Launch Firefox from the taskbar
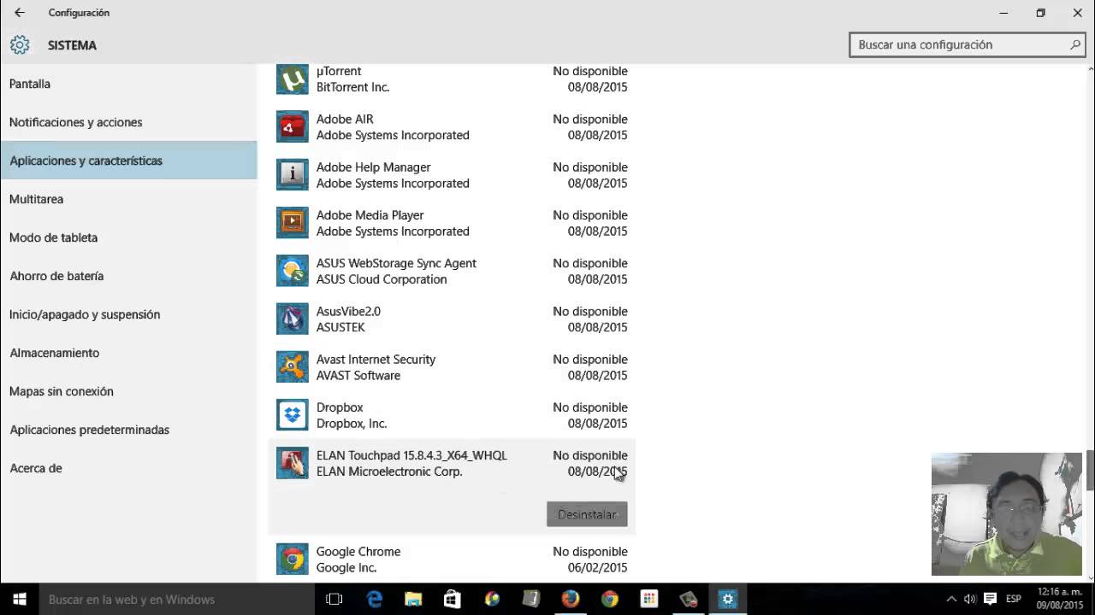The width and height of the screenshot is (1095, 615). pyautogui.click(x=571, y=599)
